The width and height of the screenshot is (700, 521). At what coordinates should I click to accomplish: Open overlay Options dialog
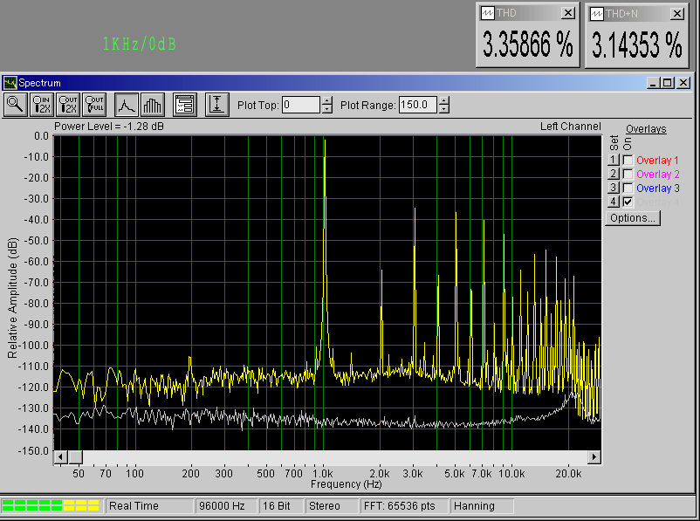click(633, 218)
